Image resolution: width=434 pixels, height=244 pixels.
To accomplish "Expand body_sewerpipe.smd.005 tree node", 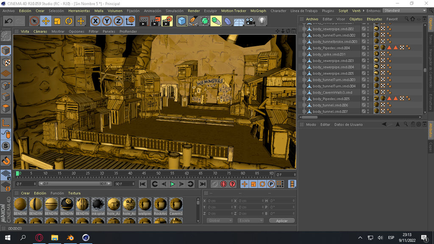I will pyautogui.click(x=304, y=73).
